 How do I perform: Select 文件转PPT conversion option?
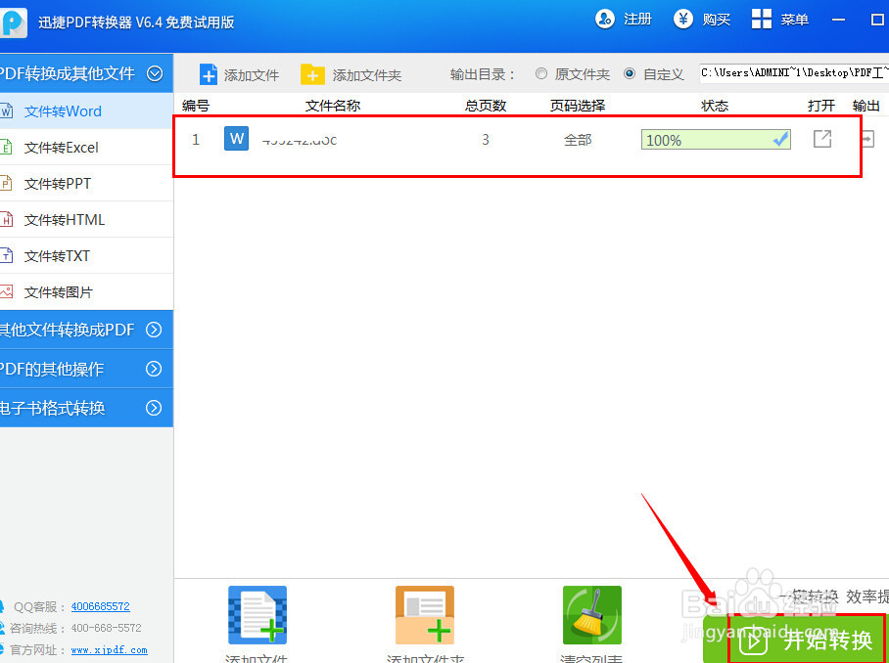click(86, 184)
